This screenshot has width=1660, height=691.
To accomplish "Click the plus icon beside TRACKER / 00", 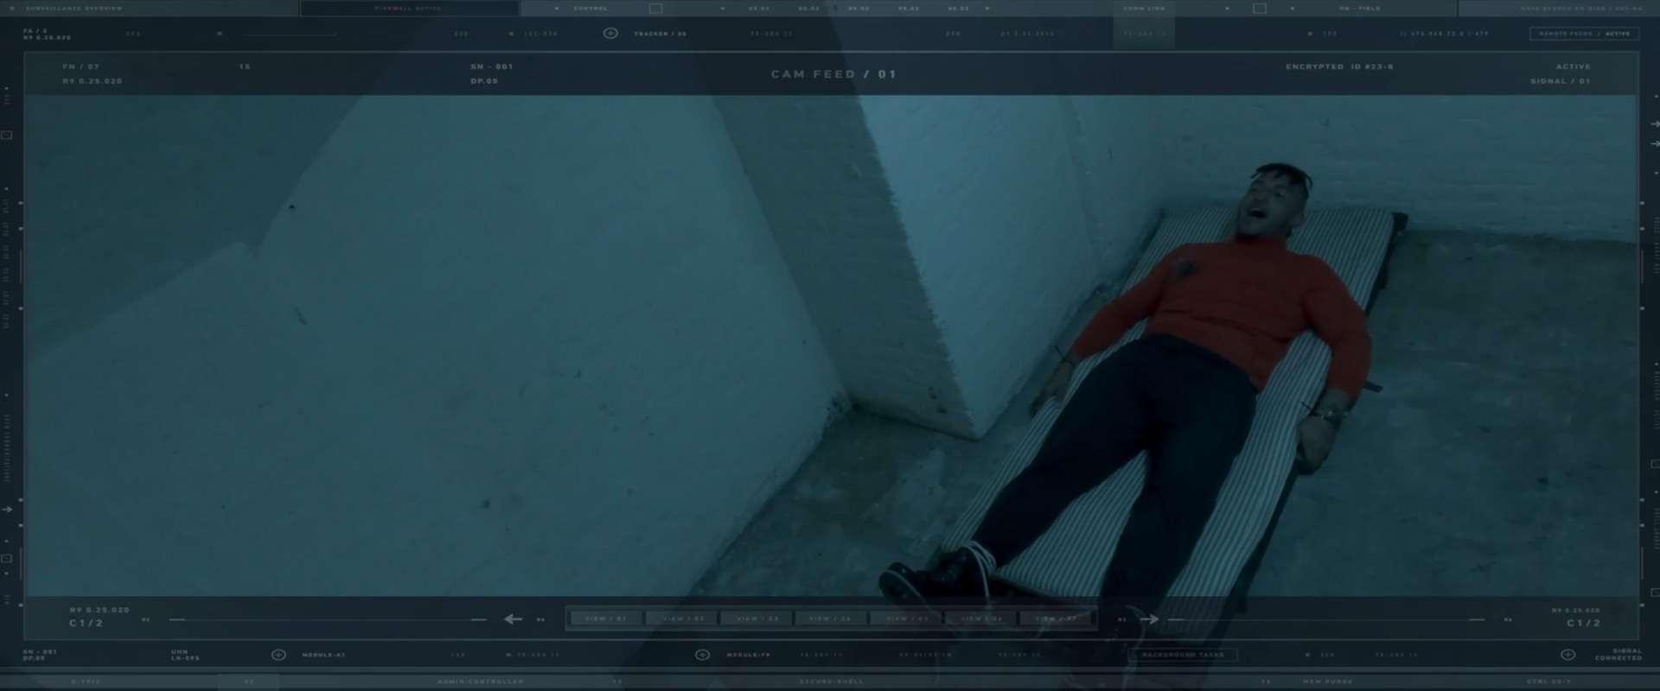I will pos(610,34).
